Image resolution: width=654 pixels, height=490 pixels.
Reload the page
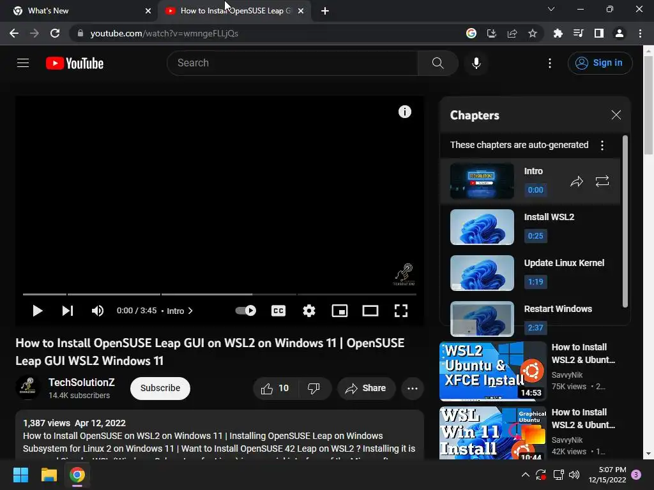pos(55,33)
